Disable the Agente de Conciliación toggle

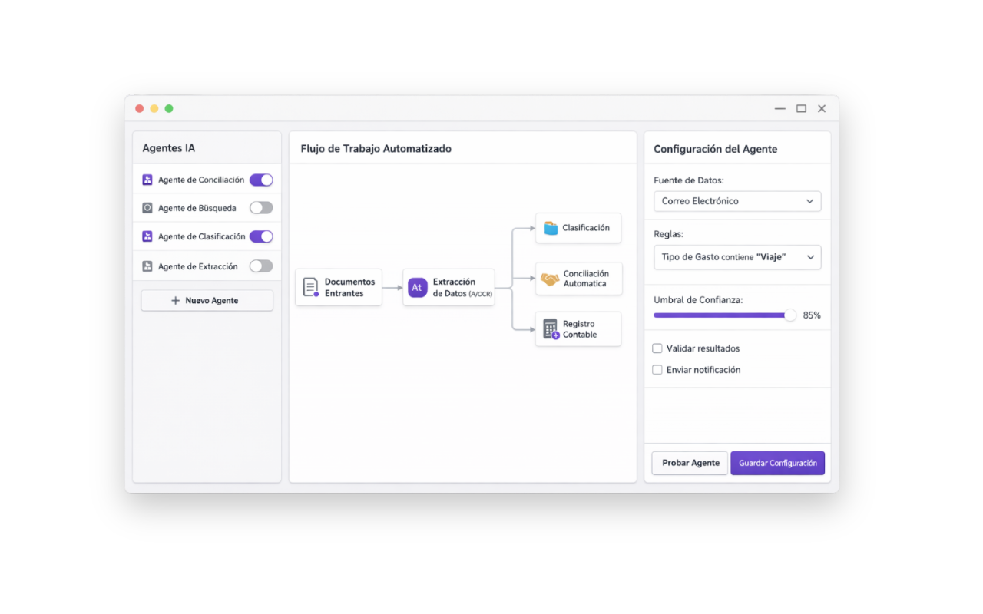pyautogui.click(x=261, y=180)
